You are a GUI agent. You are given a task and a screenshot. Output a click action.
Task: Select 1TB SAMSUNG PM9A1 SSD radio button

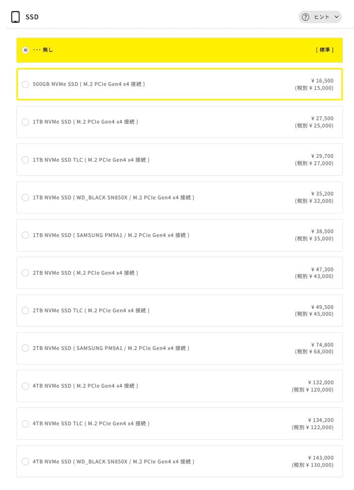[26, 235]
